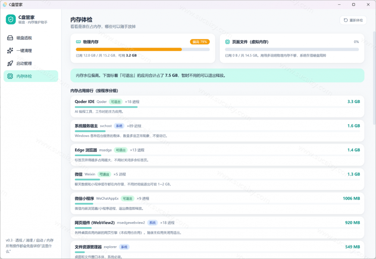Click the 1.4 GB value for msedge

(x=354, y=150)
